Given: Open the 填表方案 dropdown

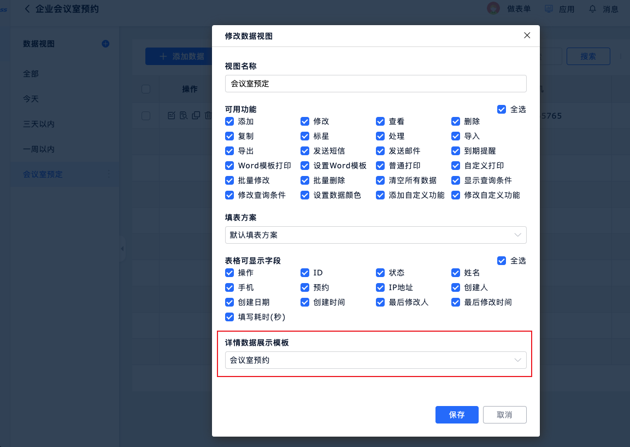Looking at the screenshot, I should pos(375,235).
